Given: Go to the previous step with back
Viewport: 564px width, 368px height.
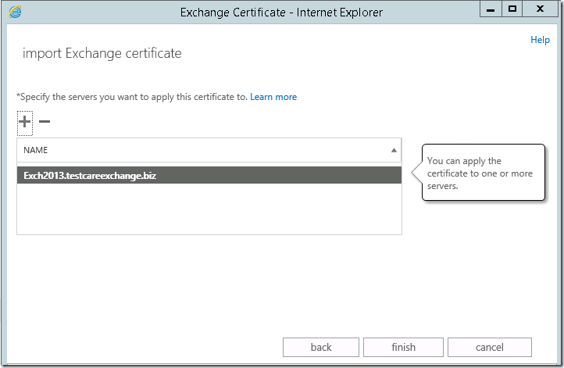Looking at the screenshot, I should coord(321,347).
